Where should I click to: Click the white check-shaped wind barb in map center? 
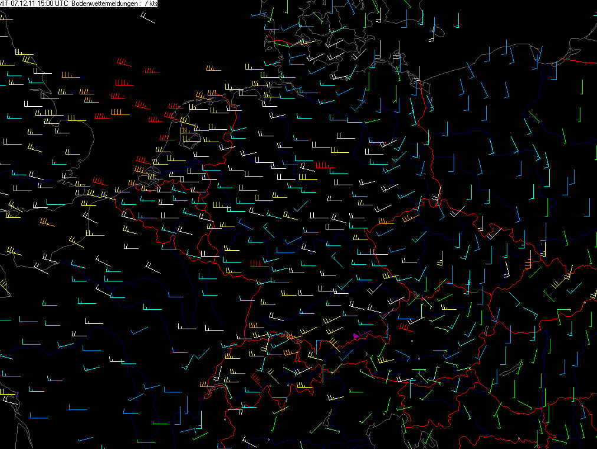[x=300, y=207]
